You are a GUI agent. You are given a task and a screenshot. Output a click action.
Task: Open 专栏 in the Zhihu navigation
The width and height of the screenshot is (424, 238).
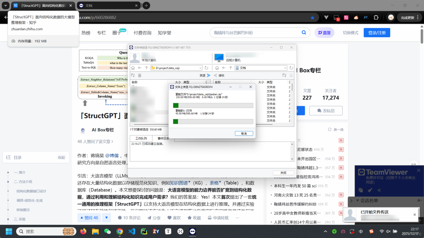coord(101,32)
